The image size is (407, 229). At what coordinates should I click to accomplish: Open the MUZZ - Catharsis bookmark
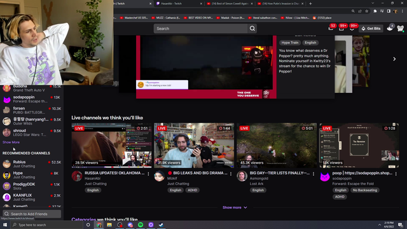coord(166,18)
